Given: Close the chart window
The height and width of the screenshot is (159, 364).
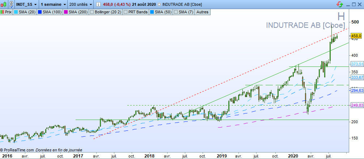Looking at the screenshot, I should pyautogui.click(x=360, y=4).
